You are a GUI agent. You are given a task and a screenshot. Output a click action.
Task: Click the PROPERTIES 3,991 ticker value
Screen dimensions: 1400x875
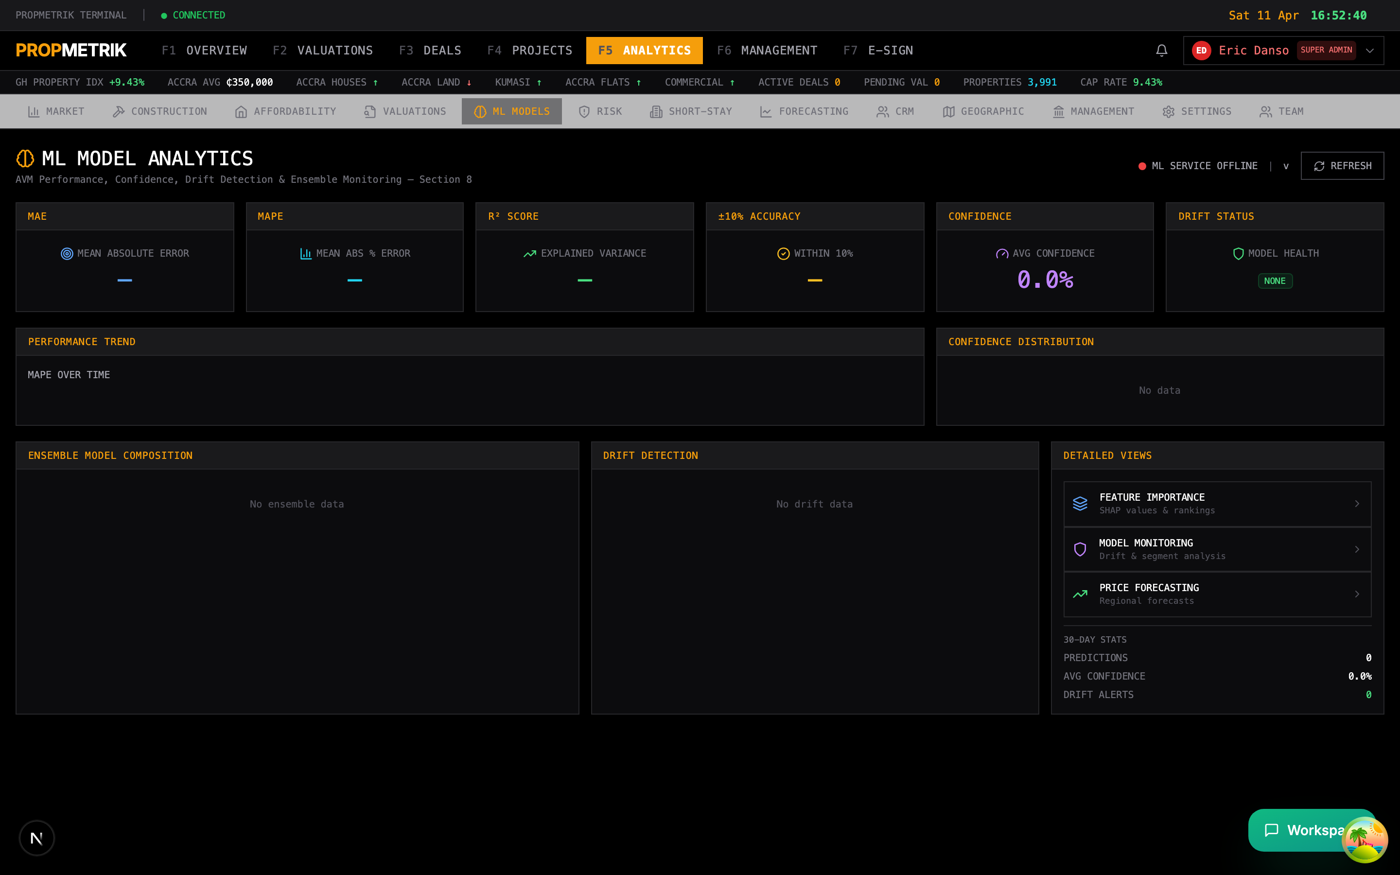[1041, 82]
